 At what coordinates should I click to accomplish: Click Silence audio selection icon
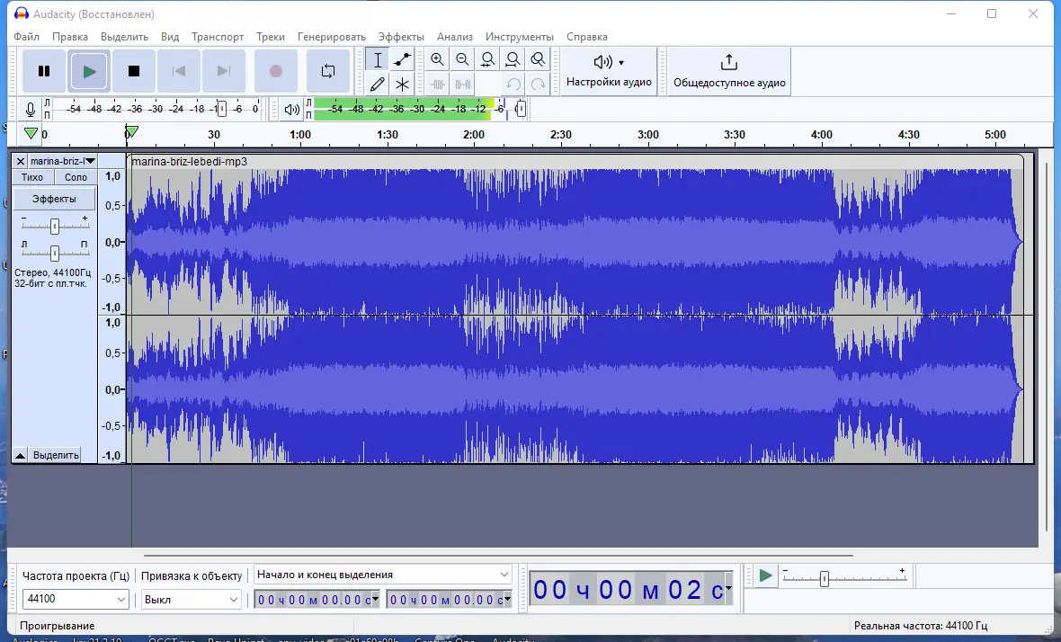click(463, 85)
